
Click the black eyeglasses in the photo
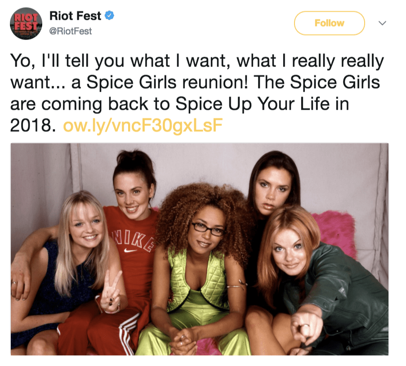tap(208, 228)
